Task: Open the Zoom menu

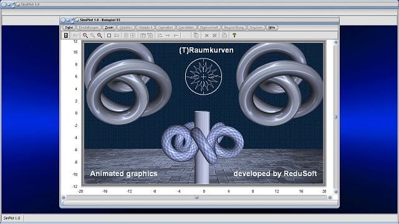Action: 109,27
